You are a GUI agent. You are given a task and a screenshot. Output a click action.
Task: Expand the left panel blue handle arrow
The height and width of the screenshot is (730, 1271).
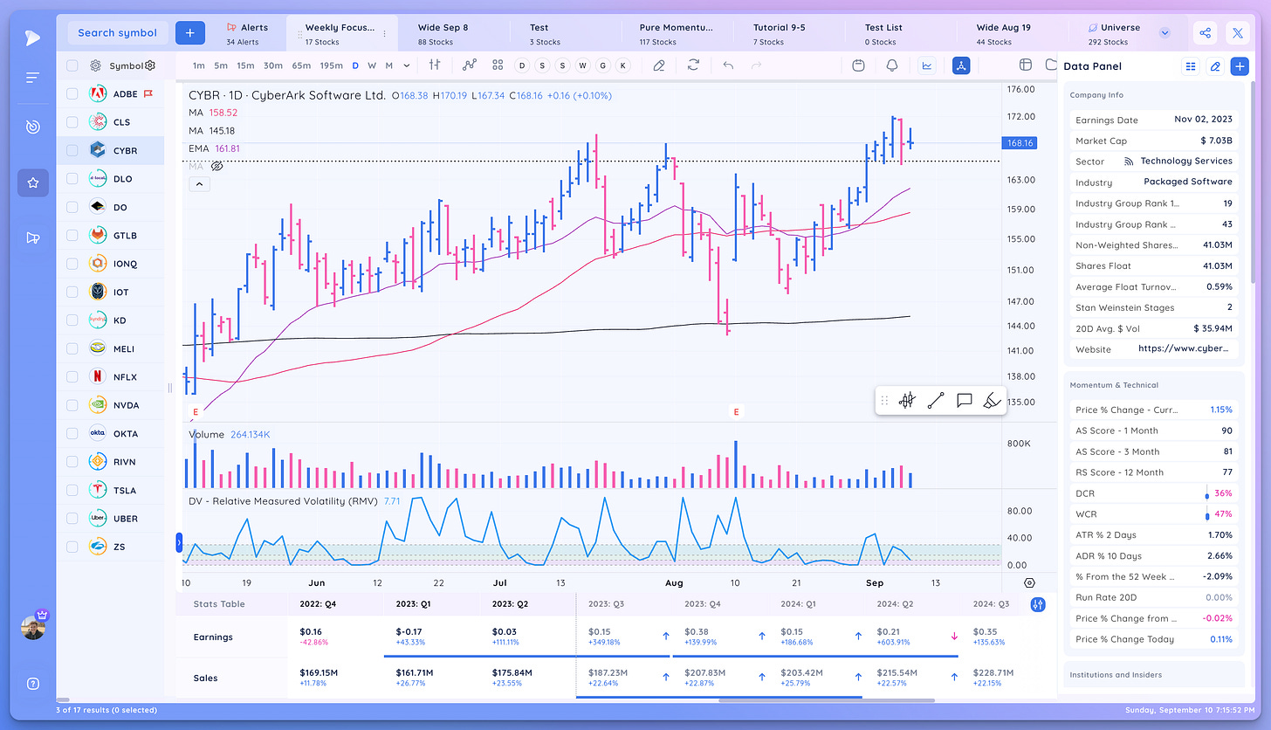pos(179,542)
